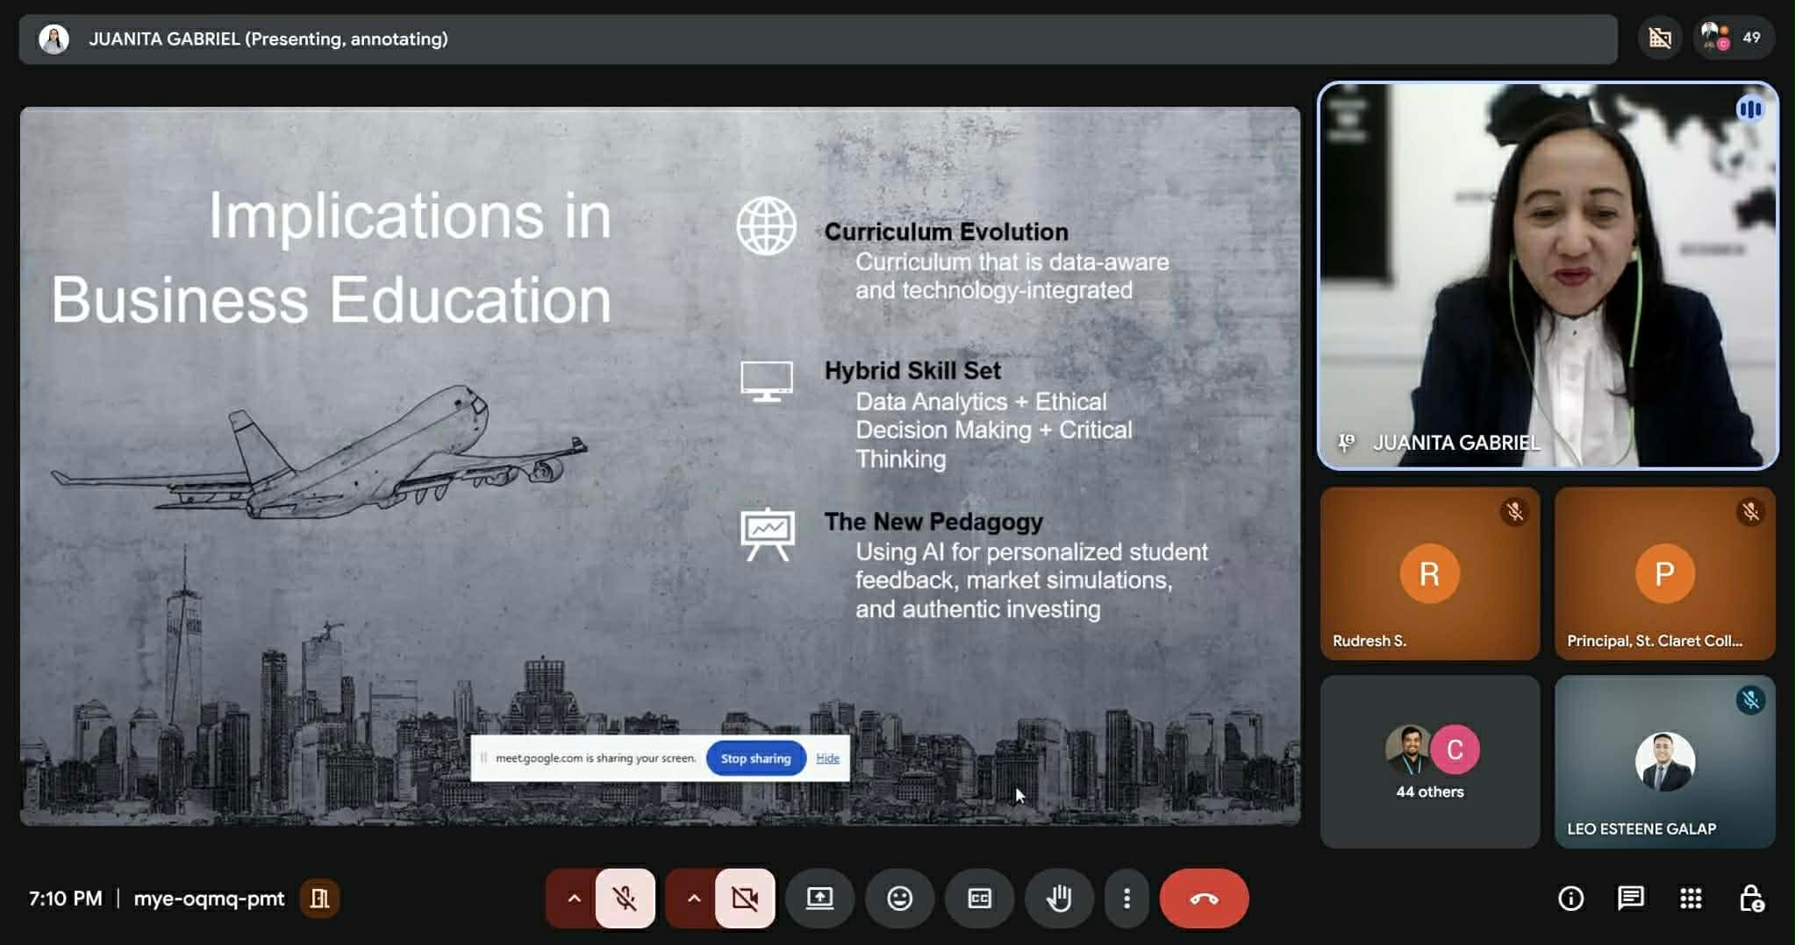Toggle closed captions button
Image resolution: width=1795 pixels, height=945 pixels.
pos(979,899)
